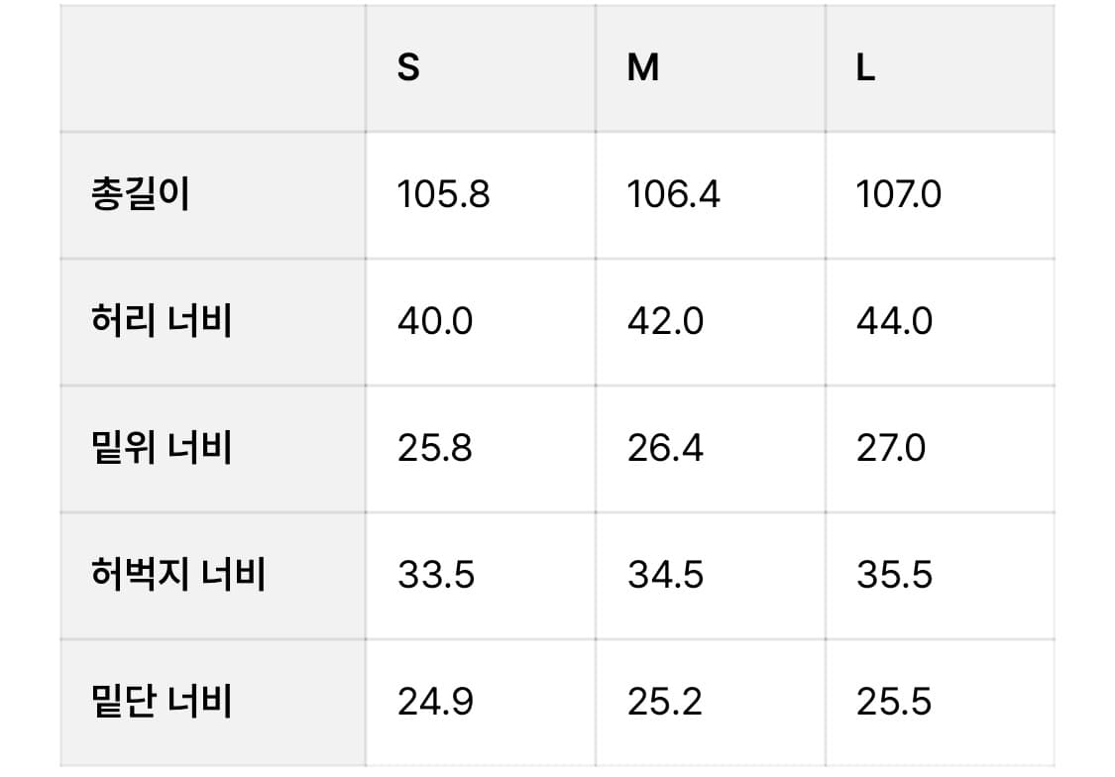The width and height of the screenshot is (1115, 777).
Task: Select the 35.5 thigh width value
Action: [x=895, y=575]
